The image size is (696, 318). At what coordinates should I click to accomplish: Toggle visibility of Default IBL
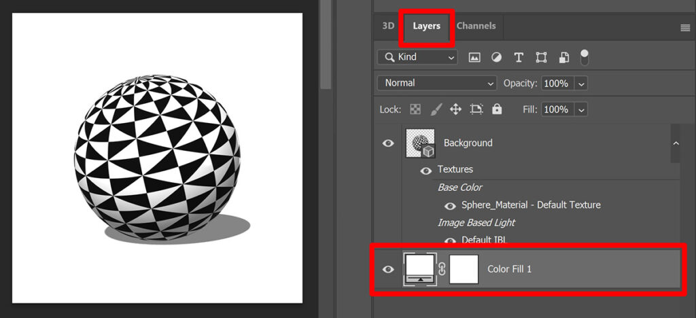click(x=450, y=241)
